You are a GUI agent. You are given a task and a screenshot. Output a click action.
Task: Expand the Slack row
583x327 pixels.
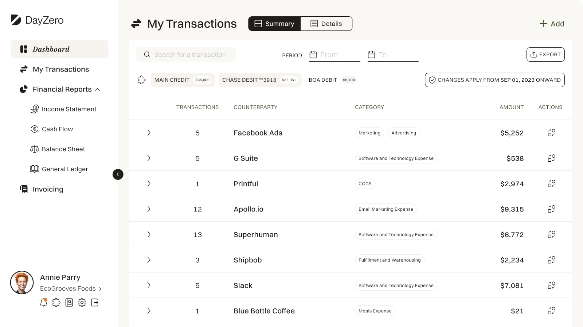click(x=149, y=285)
